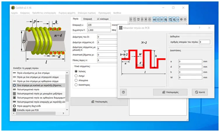Click the printer icon in toolbar
Viewport: 220px width, 132px height.
point(150,20)
